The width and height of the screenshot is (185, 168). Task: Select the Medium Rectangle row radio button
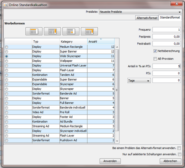click(x=7, y=47)
